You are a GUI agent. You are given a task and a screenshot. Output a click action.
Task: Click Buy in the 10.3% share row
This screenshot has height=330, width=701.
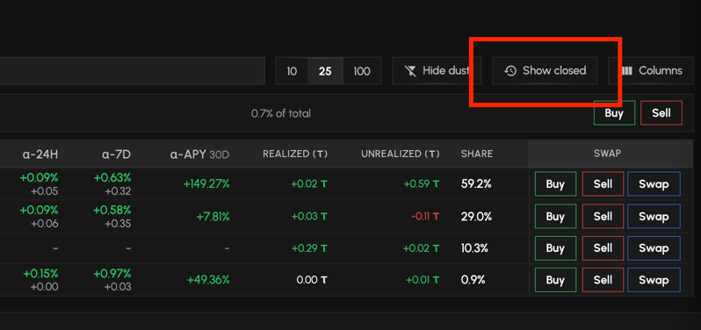[x=555, y=248]
